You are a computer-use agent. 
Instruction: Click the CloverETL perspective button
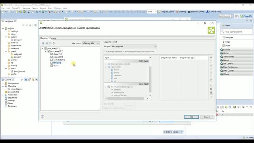coord(246,16)
